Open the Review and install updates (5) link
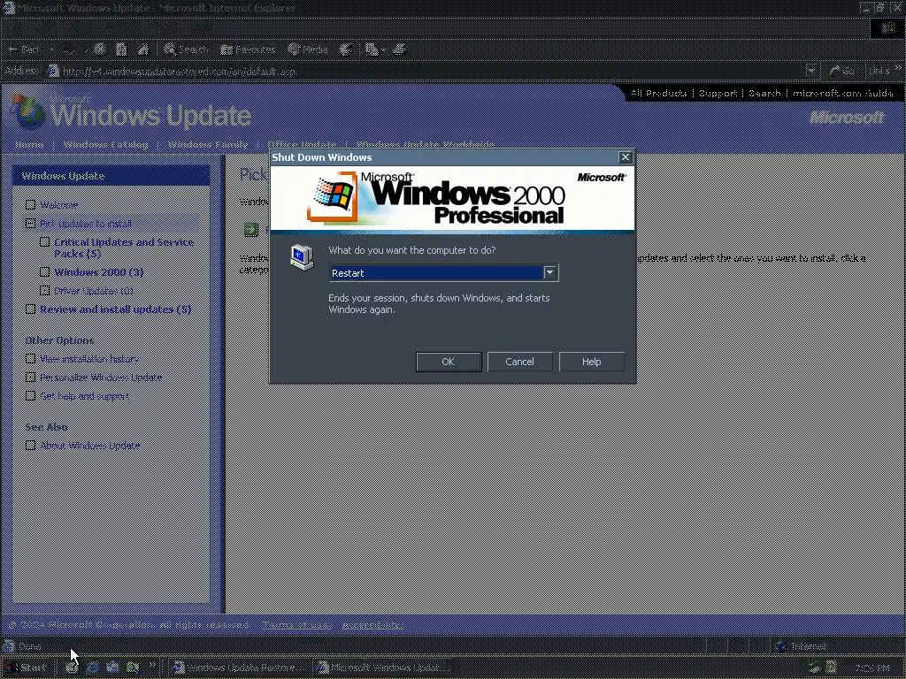 [x=116, y=309]
